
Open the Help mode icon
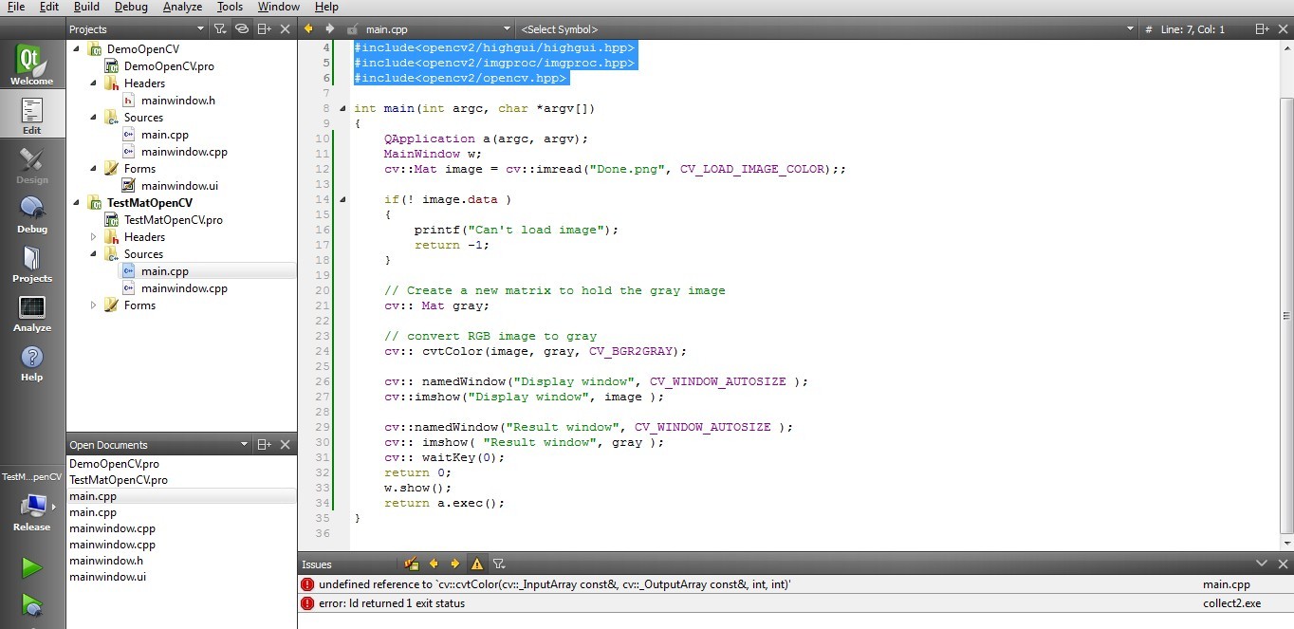(31, 362)
